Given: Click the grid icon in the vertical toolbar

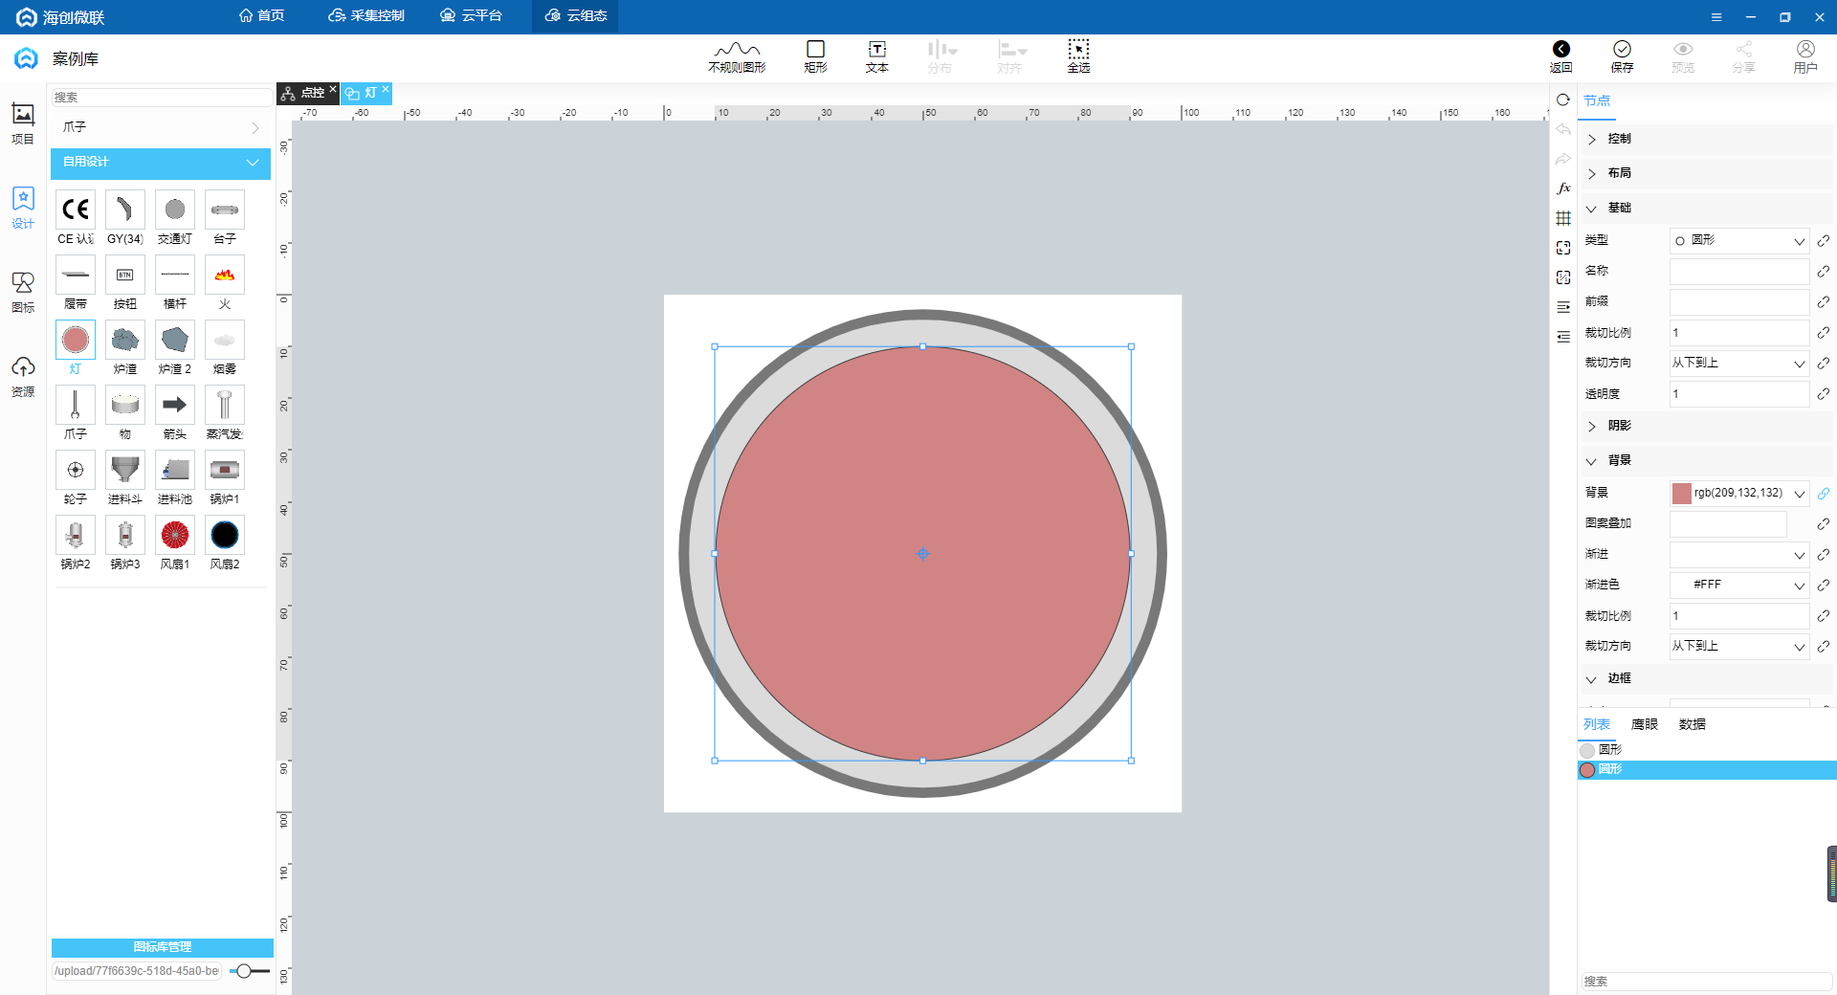Looking at the screenshot, I should pos(1563,218).
